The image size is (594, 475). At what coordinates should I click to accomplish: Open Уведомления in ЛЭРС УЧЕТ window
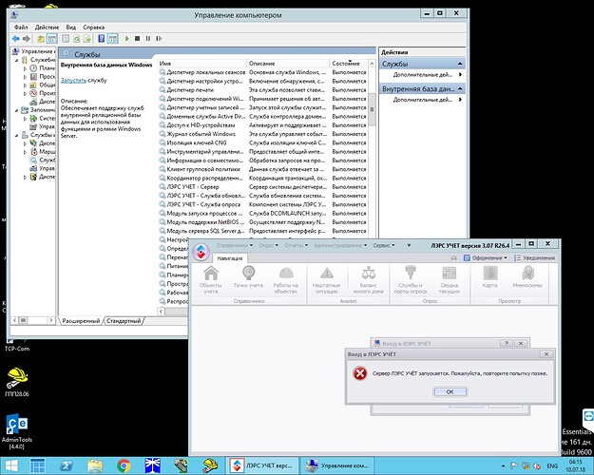click(x=534, y=257)
